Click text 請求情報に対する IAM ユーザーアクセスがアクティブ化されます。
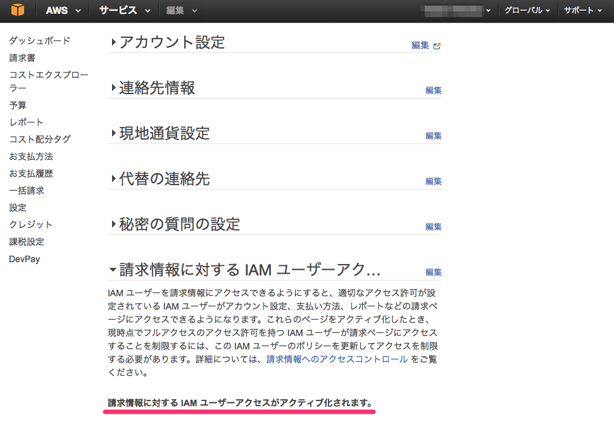Screen dimensions: 614x422 [x=240, y=402]
